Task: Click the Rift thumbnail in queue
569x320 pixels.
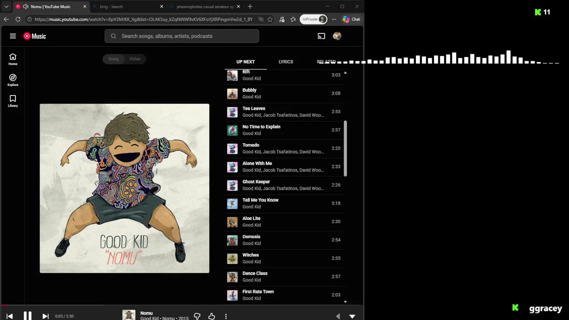Action: pyautogui.click(x=232, y=75)
